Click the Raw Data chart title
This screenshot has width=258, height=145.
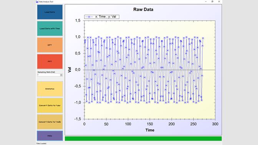[x=143, y=10]
